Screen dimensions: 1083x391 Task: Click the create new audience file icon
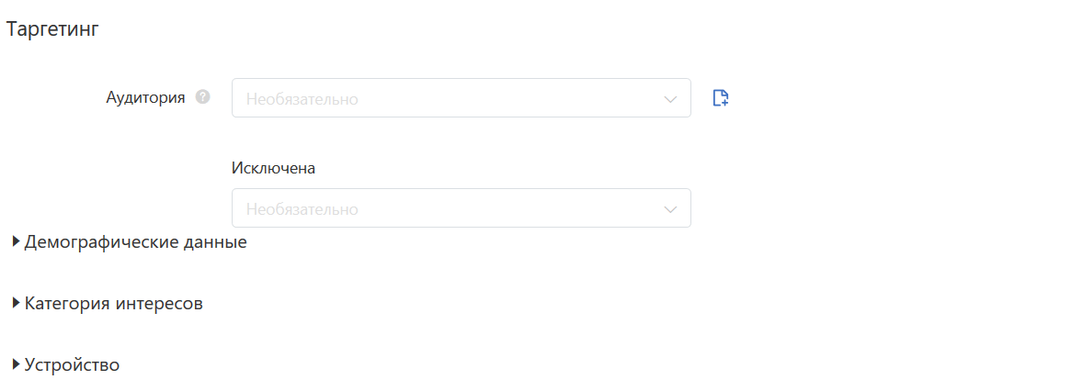coord(721,98)
